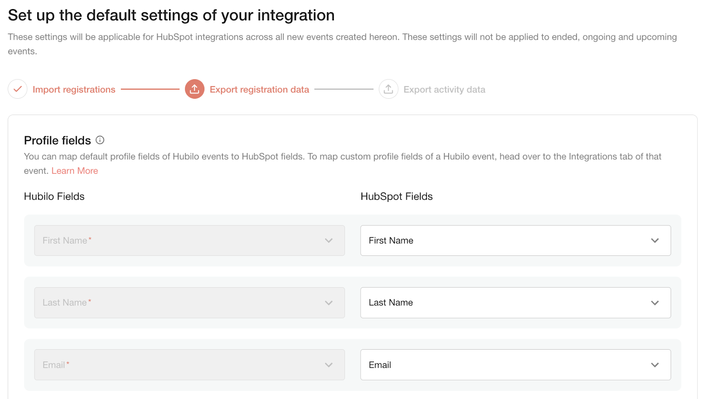
Task: Click the 'Profile fields' heading
Action: click(x=58, y=140)
